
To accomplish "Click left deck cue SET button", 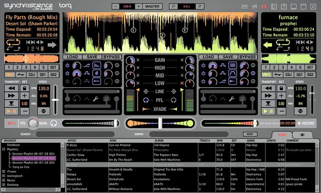I will coord(53,68).
